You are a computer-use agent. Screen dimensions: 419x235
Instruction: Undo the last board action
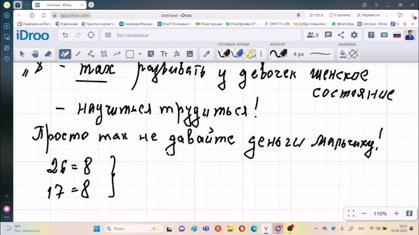point(65,35)
